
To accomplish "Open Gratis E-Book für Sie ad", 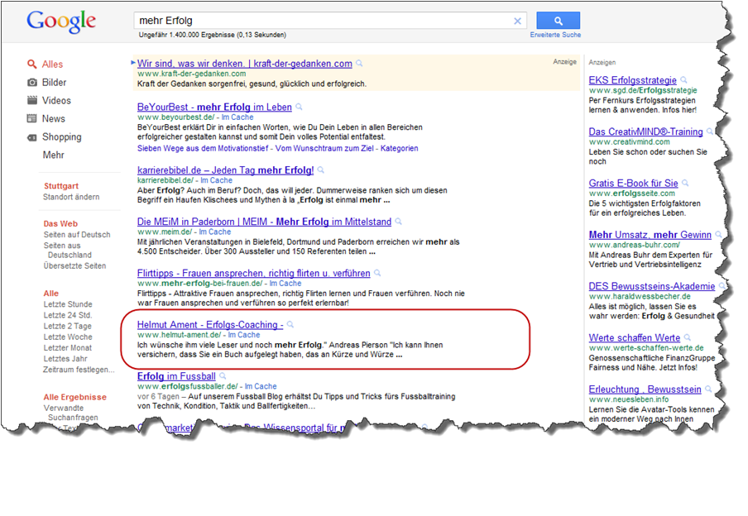I will (634, 183).
